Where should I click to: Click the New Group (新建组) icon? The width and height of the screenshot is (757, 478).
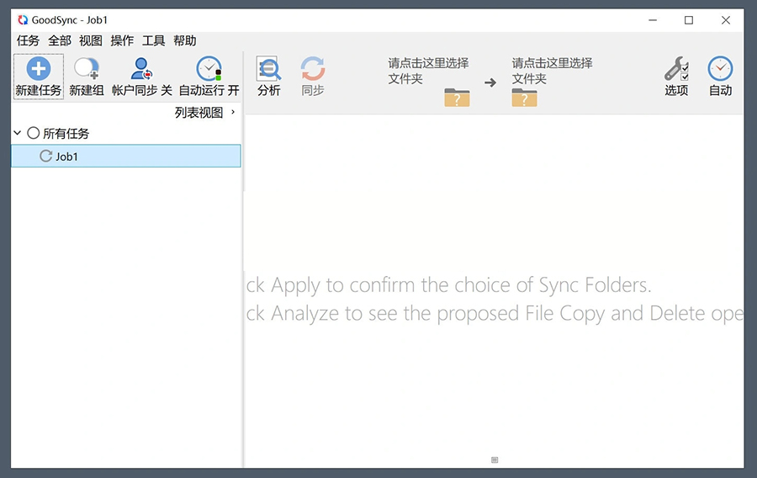pos(86,69)
